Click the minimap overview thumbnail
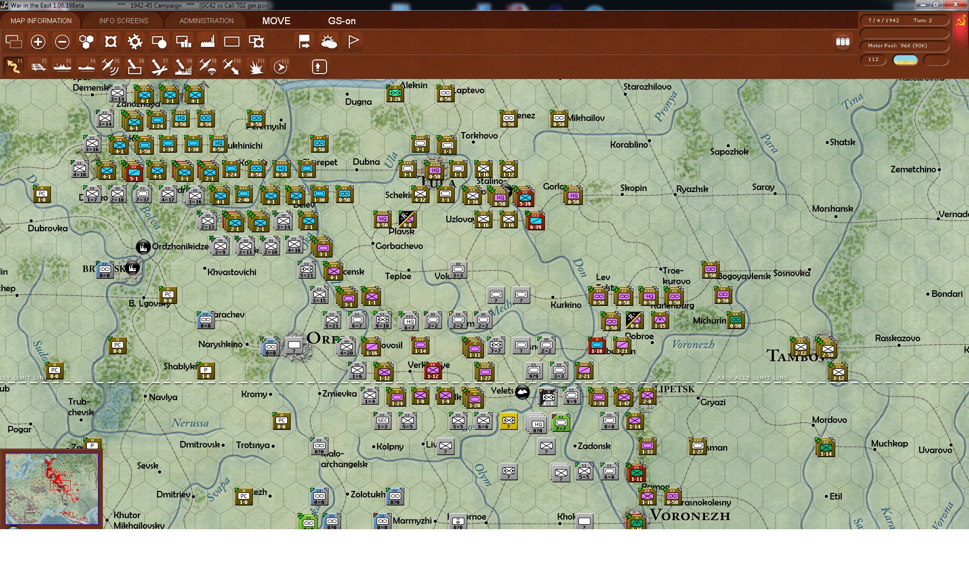Image resolution: width=969 pixels, height=565 pixels. (52, 489)
